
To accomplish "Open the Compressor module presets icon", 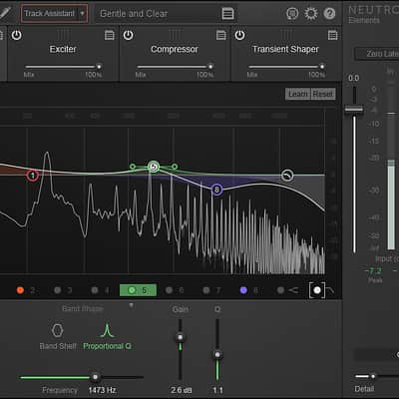I will point(221,35).
